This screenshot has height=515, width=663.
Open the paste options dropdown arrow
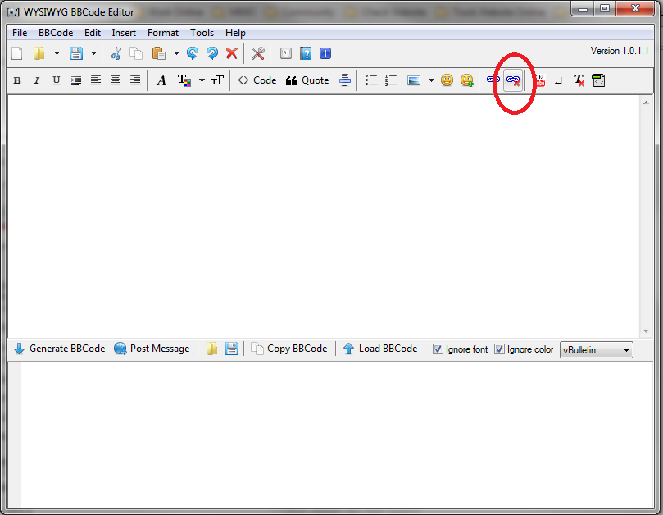[176, 53]
